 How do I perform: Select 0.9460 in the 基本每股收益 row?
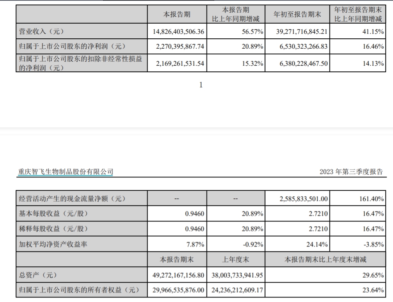click(x=194, y=213)
